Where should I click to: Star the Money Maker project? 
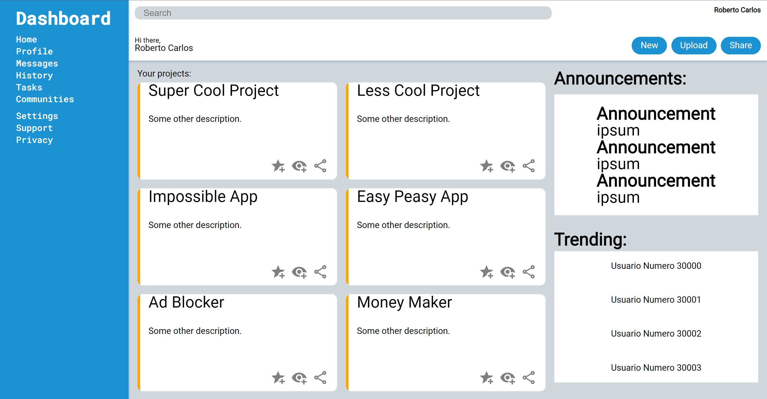487,377
